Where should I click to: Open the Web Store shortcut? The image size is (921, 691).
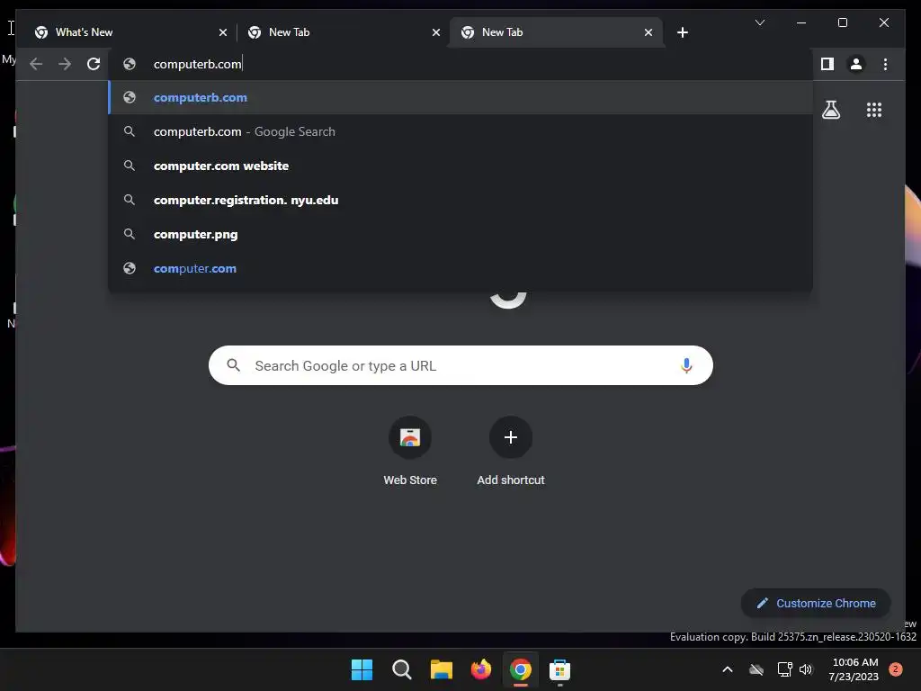point(410,451)
